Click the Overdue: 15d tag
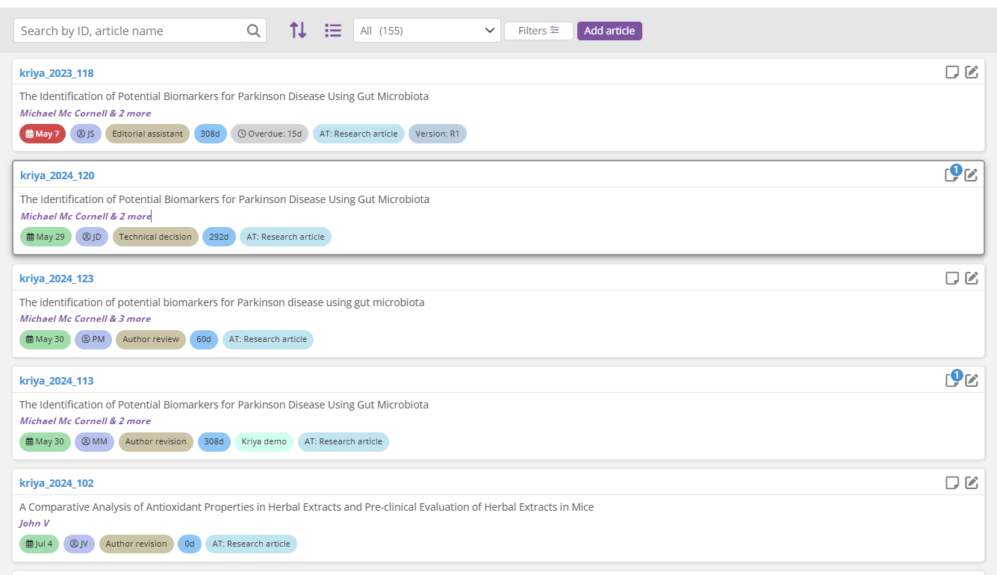The width and height of the screenshot is (997, 575). (270, 134)
